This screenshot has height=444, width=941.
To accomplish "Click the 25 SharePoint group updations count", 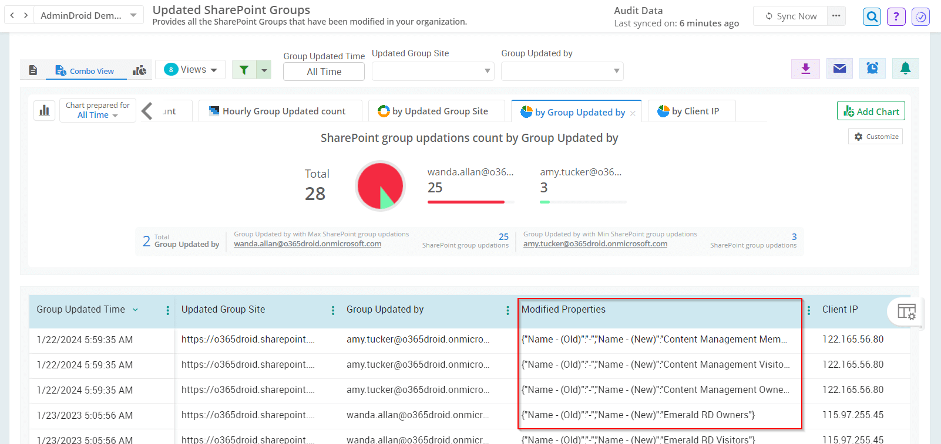I will [x=503, y=237].
